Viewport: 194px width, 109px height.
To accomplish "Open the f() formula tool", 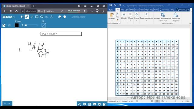I will click(52, 17).
